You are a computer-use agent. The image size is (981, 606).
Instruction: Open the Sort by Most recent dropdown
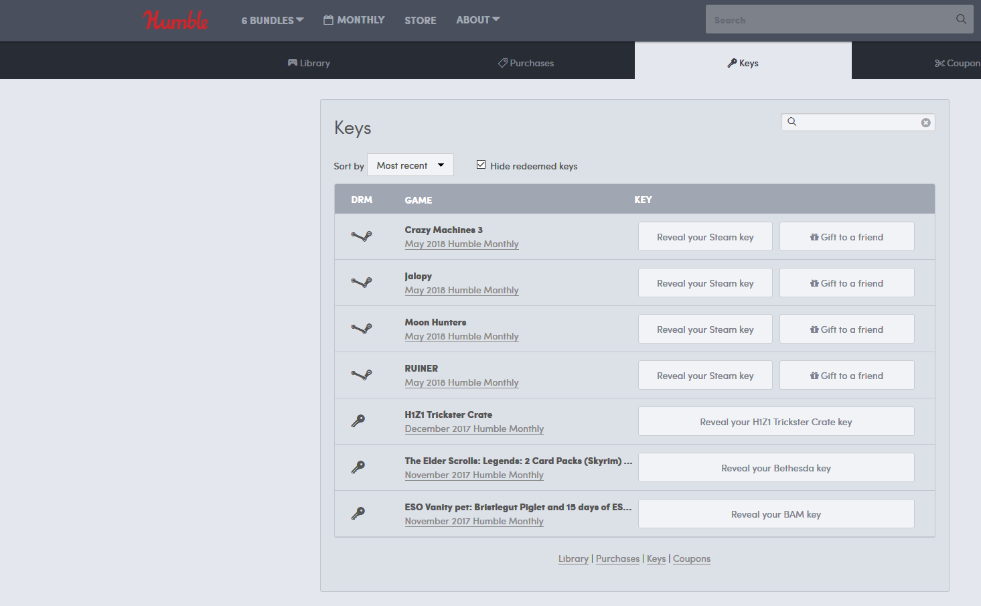pyautogui.click(x=410, y=165)
